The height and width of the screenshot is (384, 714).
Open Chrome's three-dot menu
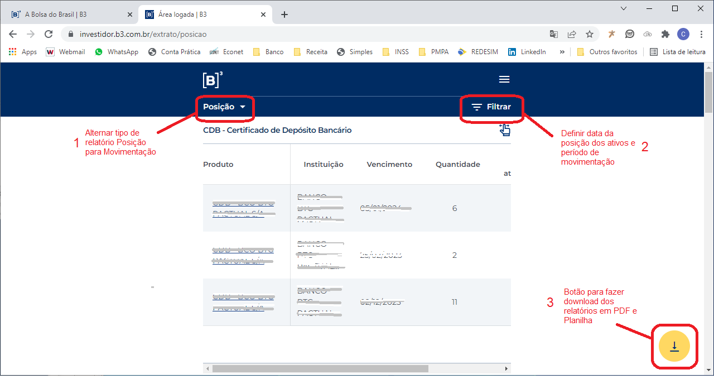pos(701,34)
